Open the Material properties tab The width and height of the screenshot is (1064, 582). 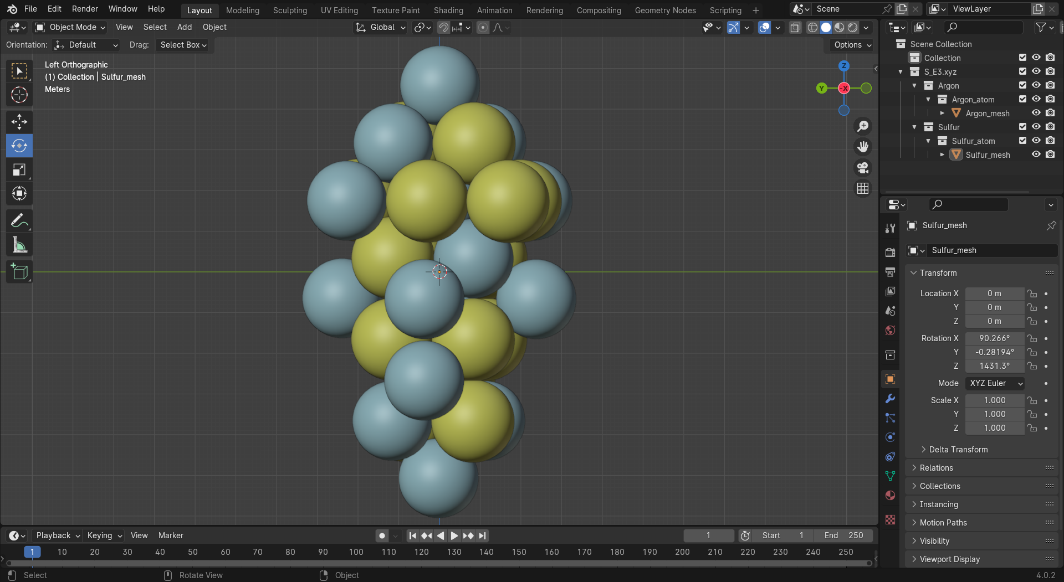pyautogui.click(x=890, y=495)
